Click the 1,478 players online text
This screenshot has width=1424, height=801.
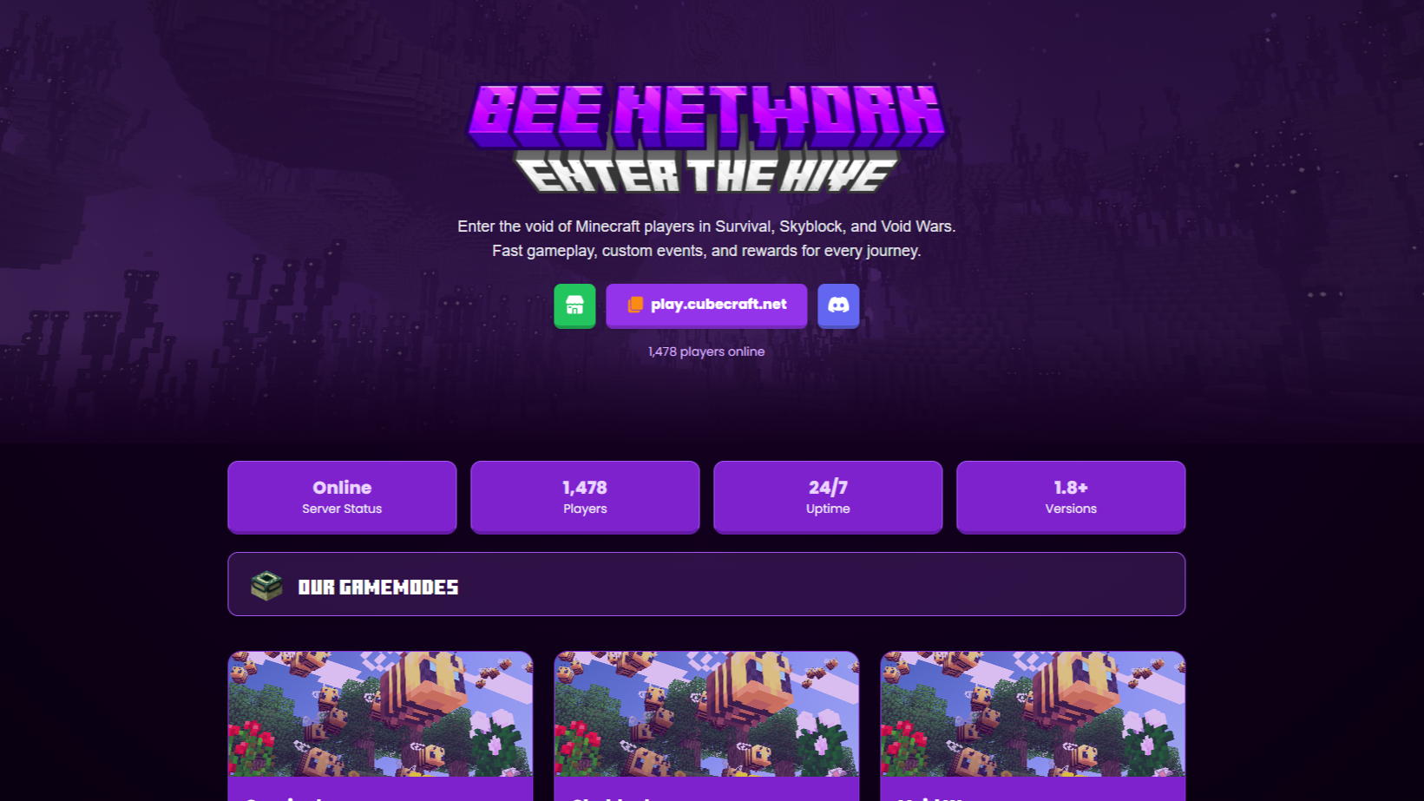coord(706,351)
